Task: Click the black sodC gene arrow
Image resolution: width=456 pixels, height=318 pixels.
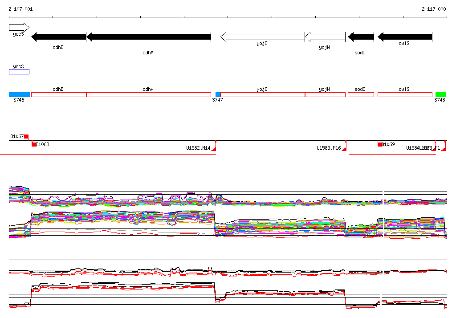Action: point(361,37)
